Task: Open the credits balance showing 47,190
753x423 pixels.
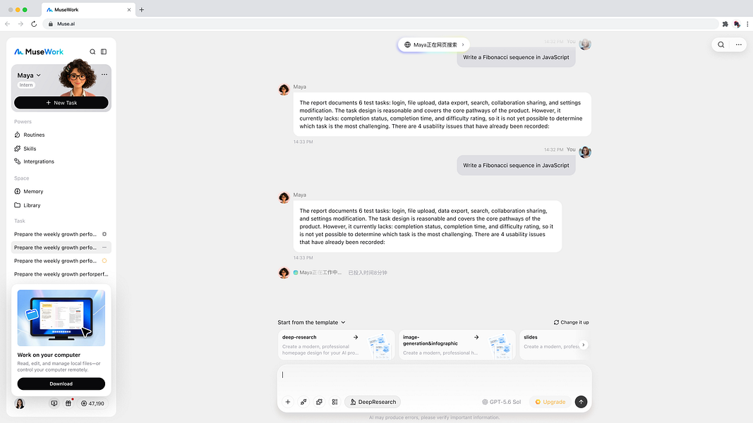Action: coord(92,403)
